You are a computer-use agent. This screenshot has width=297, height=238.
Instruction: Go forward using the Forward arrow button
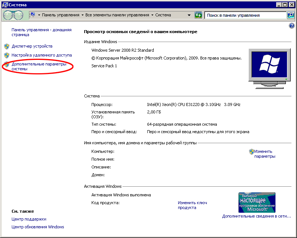(x=19, y=15)
